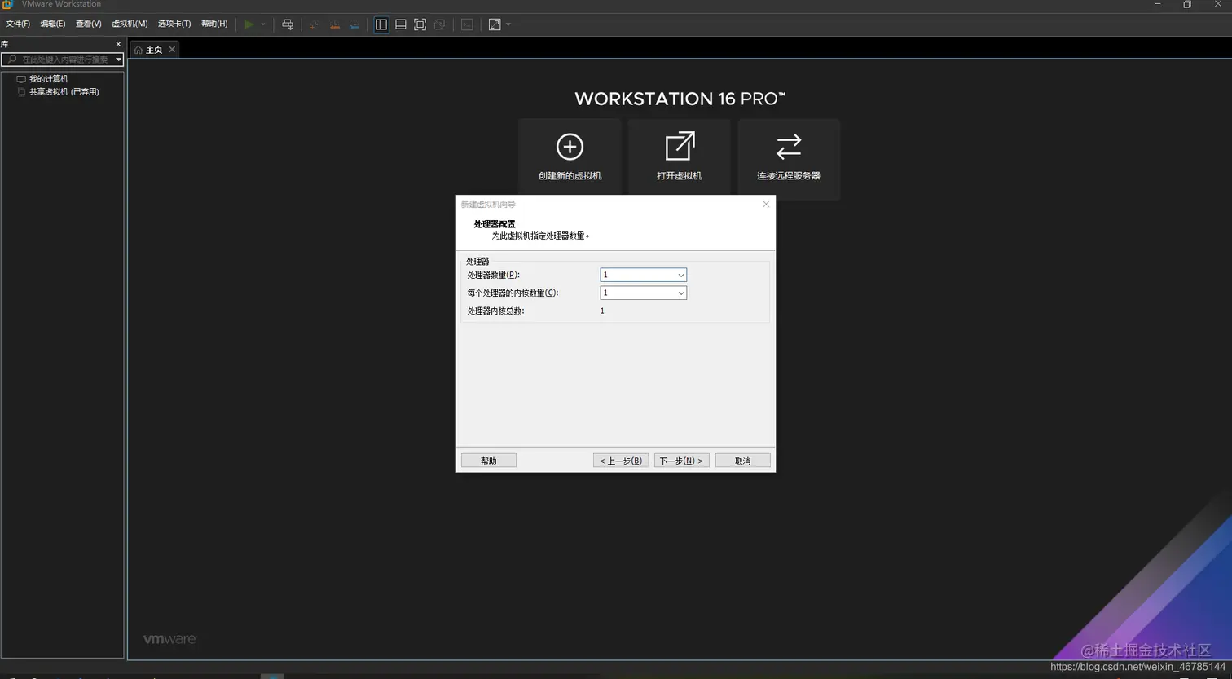
Task: Click the full screen mode icon
Action: point(420,24)
